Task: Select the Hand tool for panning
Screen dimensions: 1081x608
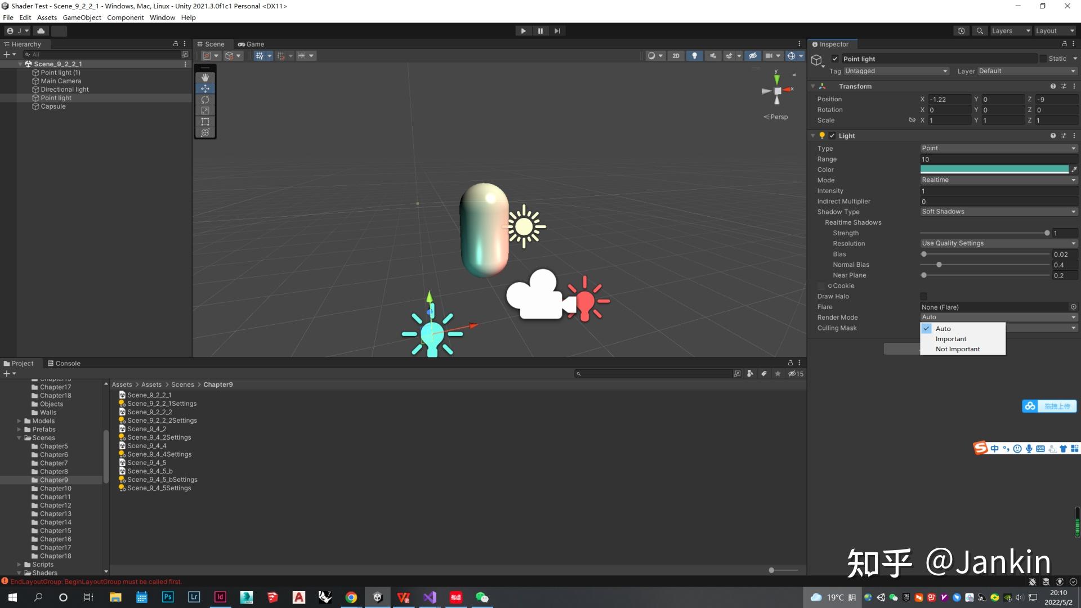Action: tap(205, 77)
